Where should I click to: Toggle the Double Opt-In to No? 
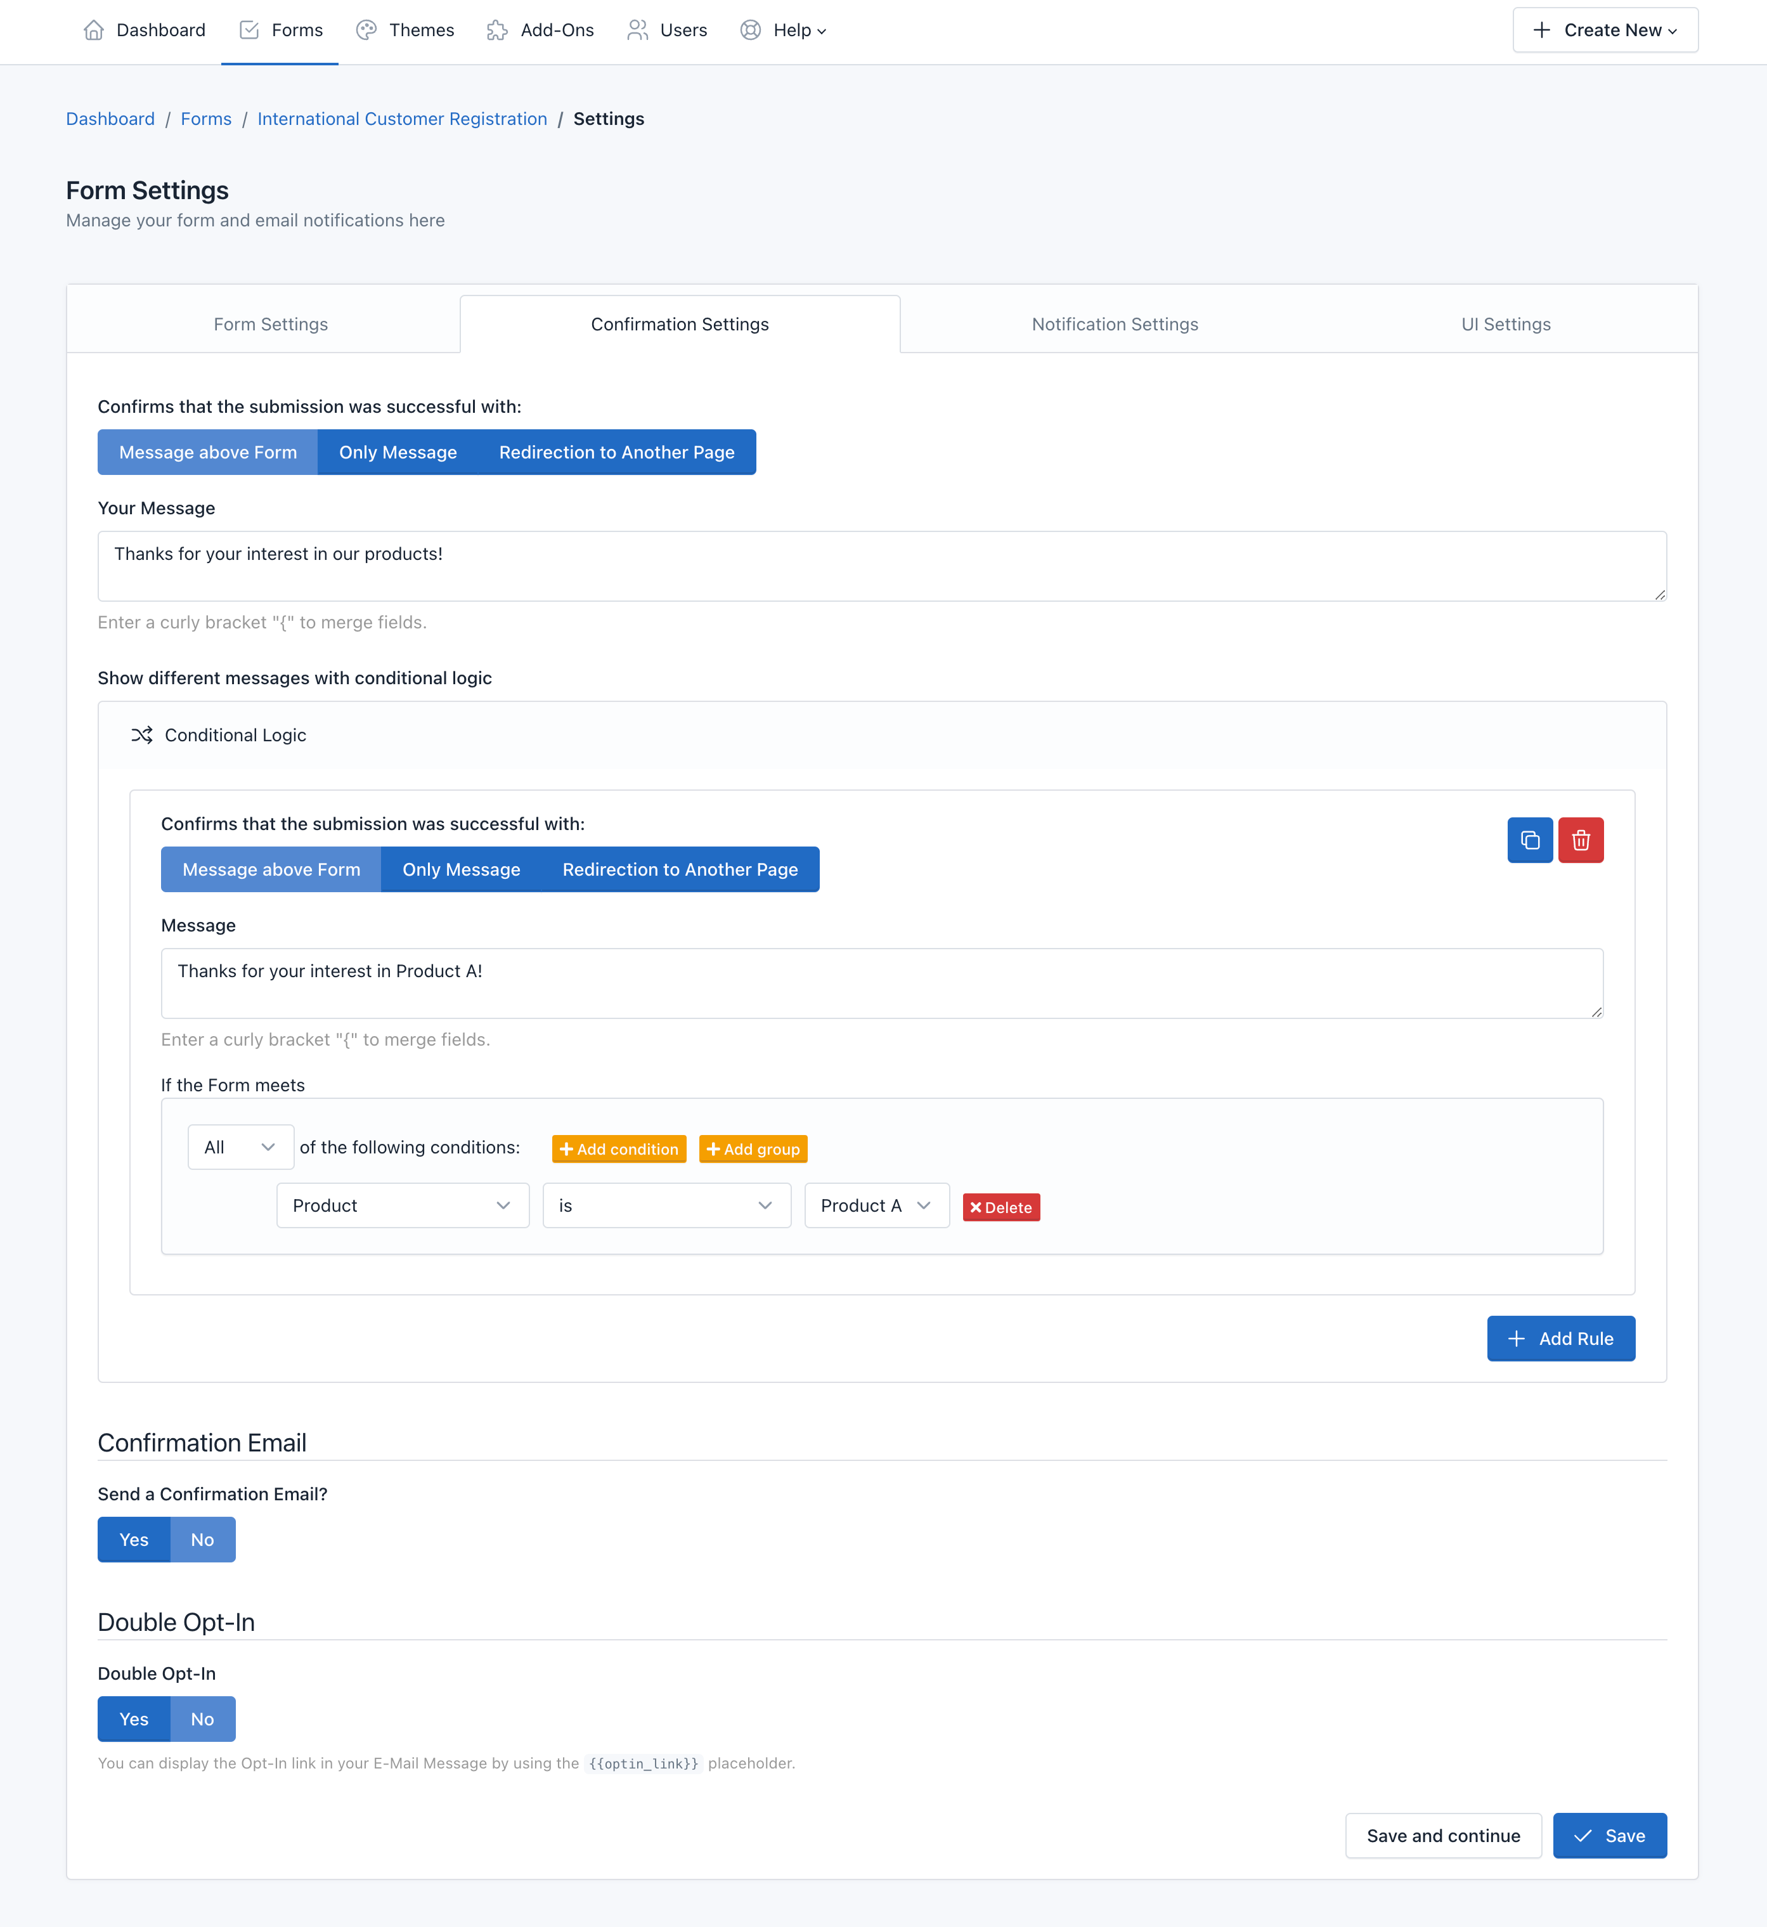pyautogui.click(x=203, y=1719)
